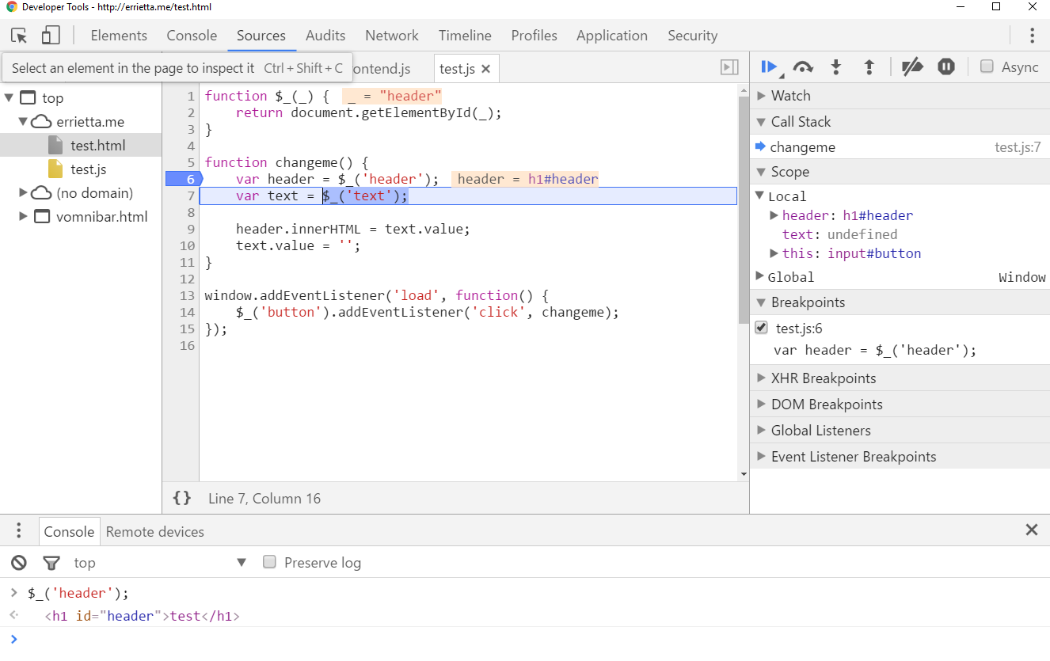Click 'text: undefined' scope entry
This screenshot has height=661, width=1050.
click(x=839, y=234)
